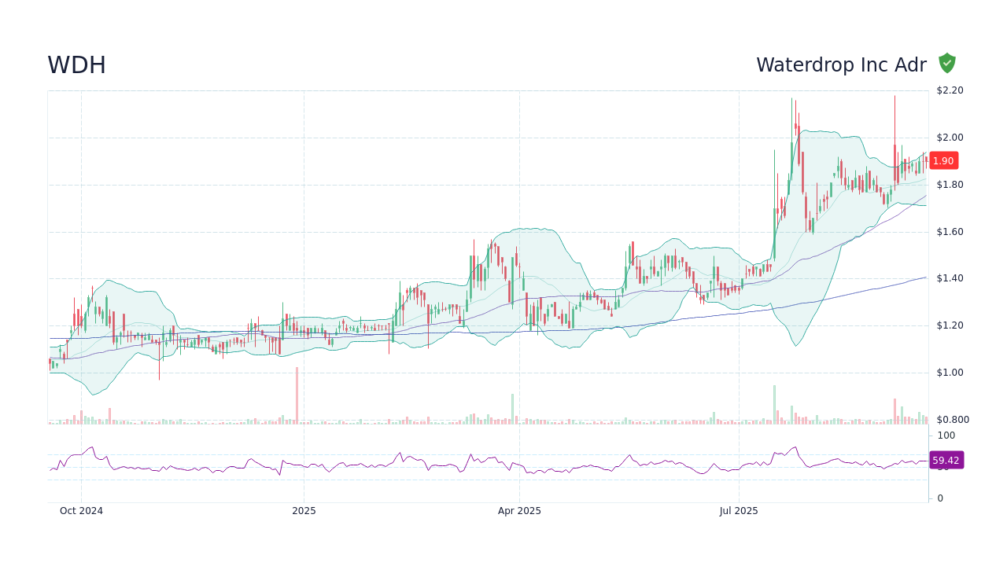
Task: Click the $2.00 price axis label
Action: point(948,137)
